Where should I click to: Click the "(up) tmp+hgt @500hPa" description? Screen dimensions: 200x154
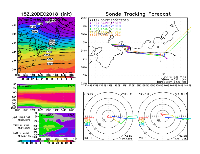coord(21,119)
